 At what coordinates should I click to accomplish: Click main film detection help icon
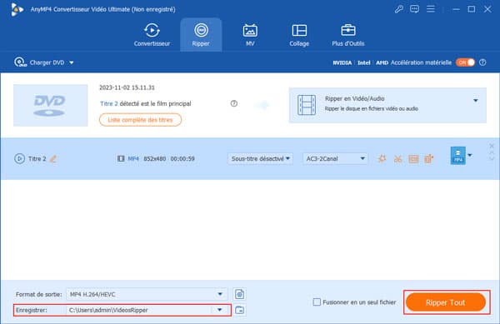(x=233, y=103)
